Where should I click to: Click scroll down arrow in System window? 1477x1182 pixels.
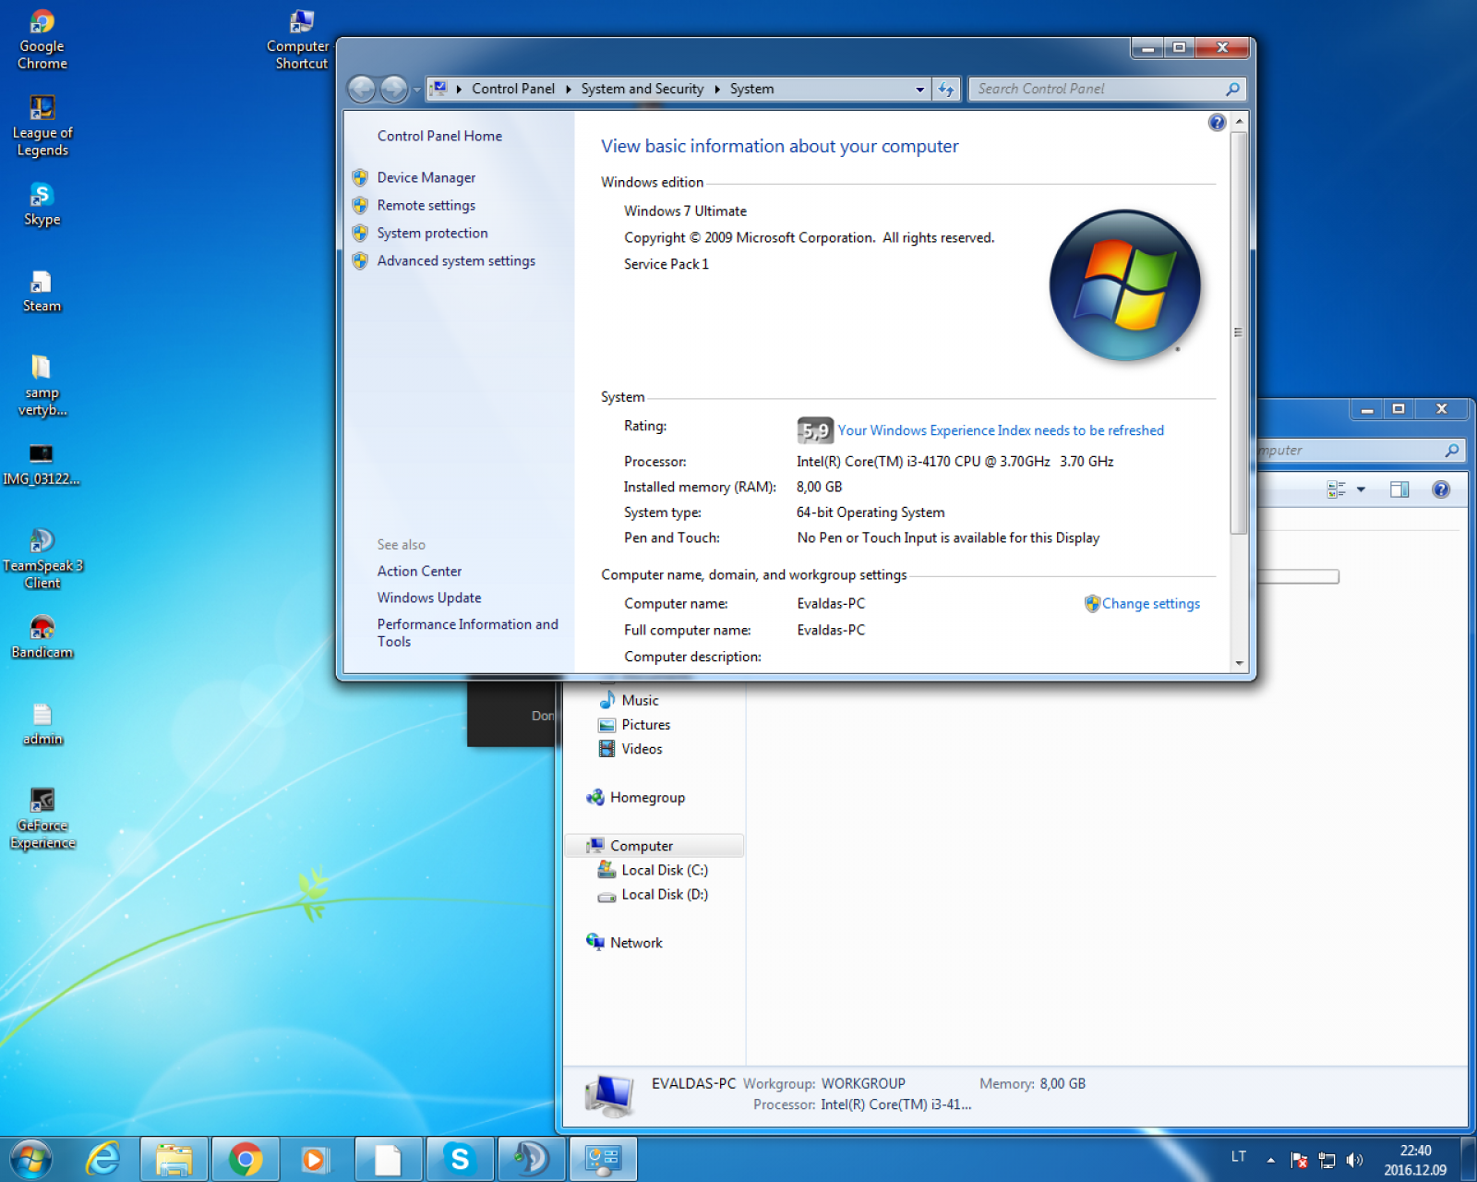(x=1239, y=663)
